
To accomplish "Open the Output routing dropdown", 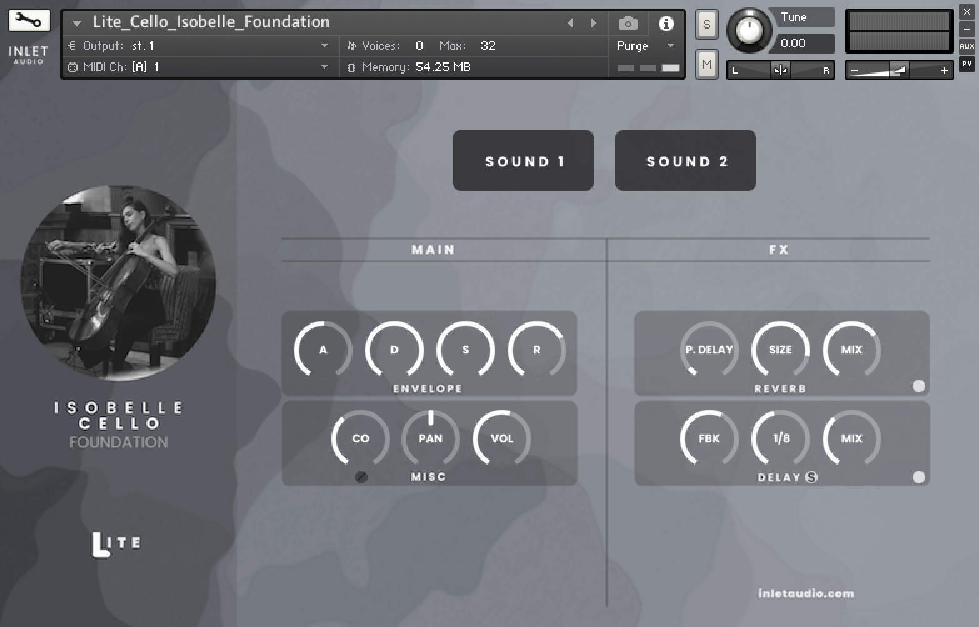I will [x=324, y=46].
